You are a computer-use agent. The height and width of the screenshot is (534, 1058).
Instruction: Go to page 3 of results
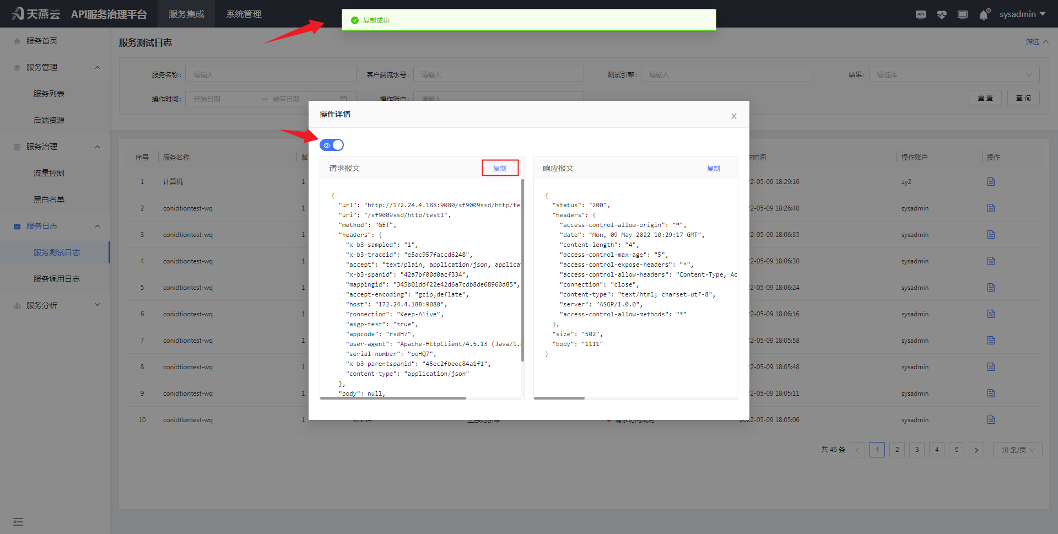tap(916, 449)
